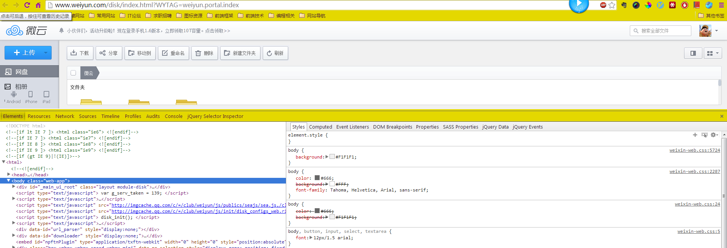This screenshot has height=248, width=727.
Task: Open the DOM Breakpoints tab
Action: pos(393,127)
